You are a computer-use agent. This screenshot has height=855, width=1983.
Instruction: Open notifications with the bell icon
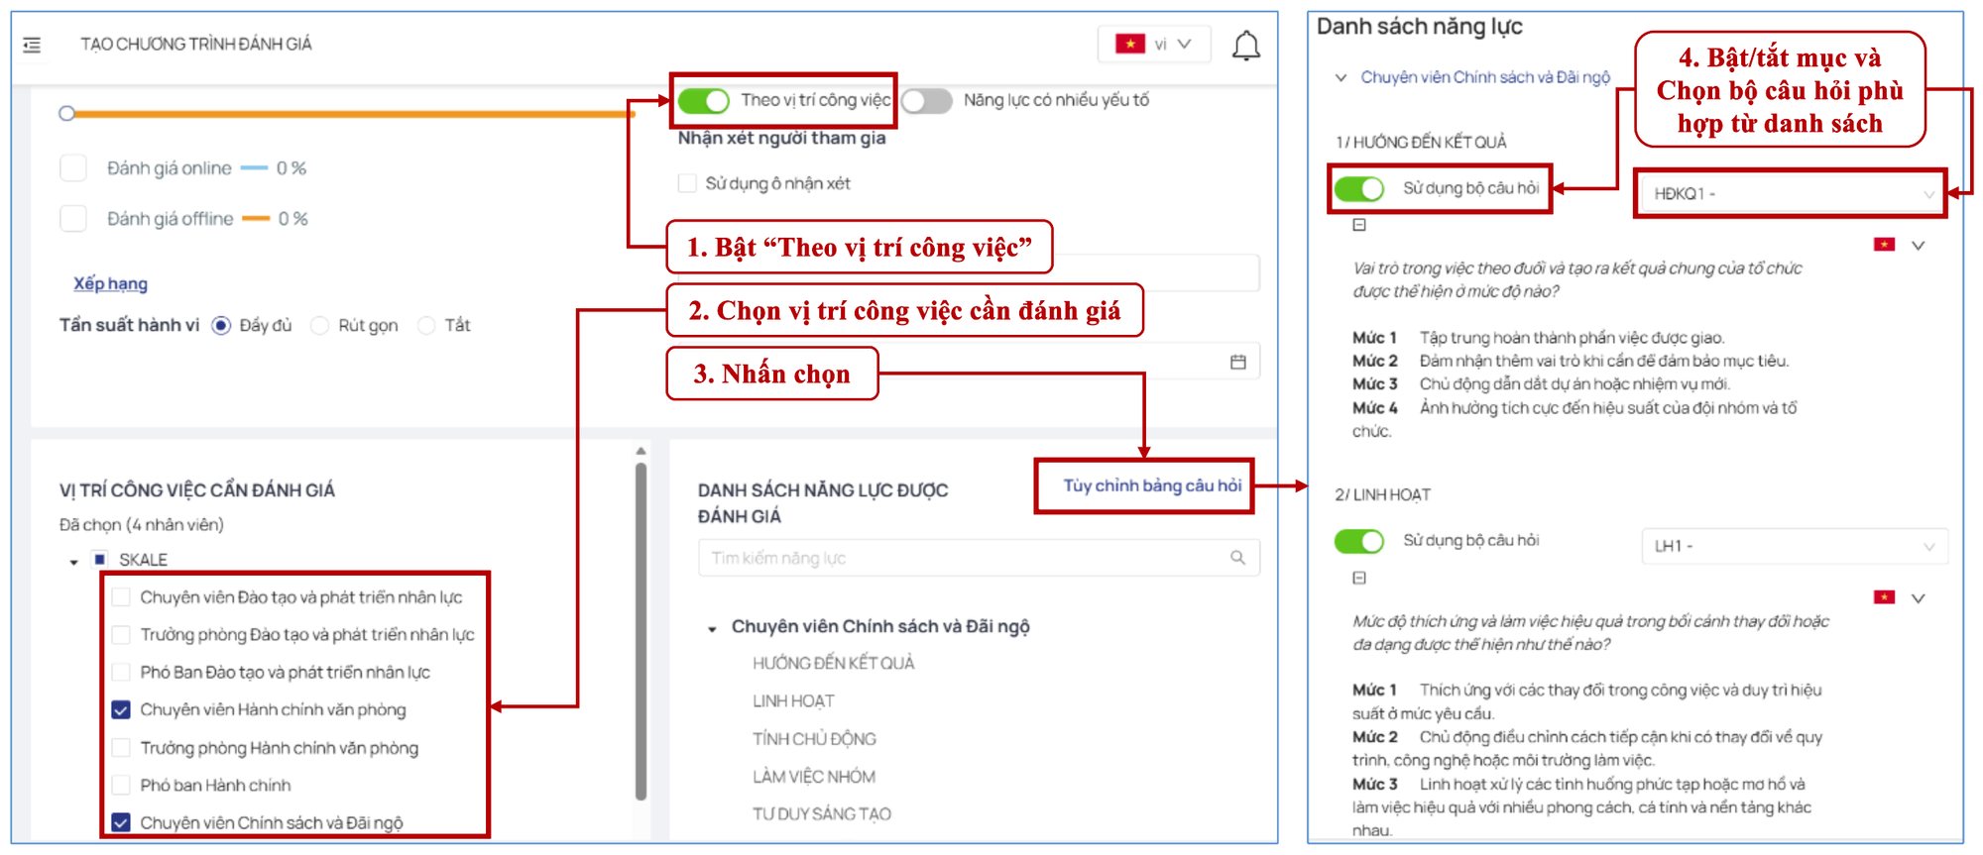[x=1245, y=46]
